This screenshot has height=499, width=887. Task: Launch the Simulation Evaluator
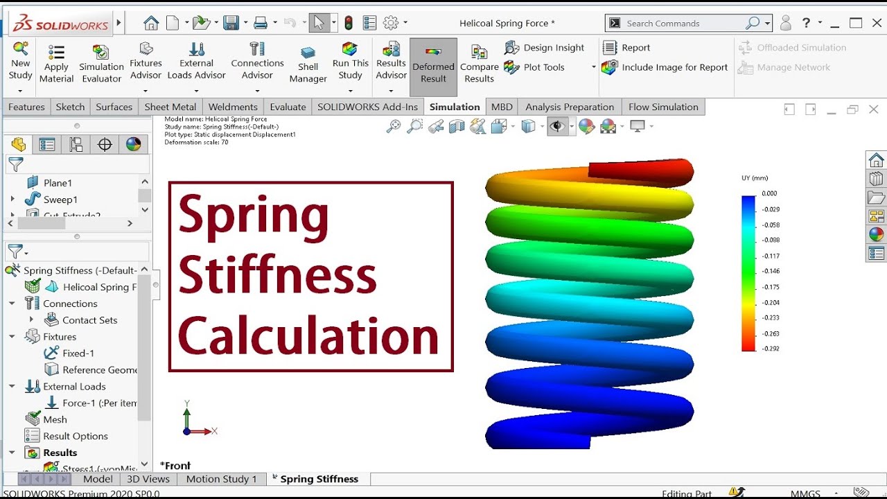coord(101,64)
